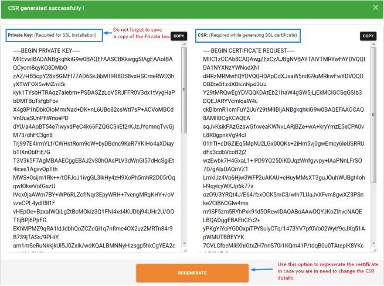The height and width of the screenshot is (286, 384).
Task: Click the BEGIN CERTIFICATE REQUEST header line
Action: click(252, 51)
